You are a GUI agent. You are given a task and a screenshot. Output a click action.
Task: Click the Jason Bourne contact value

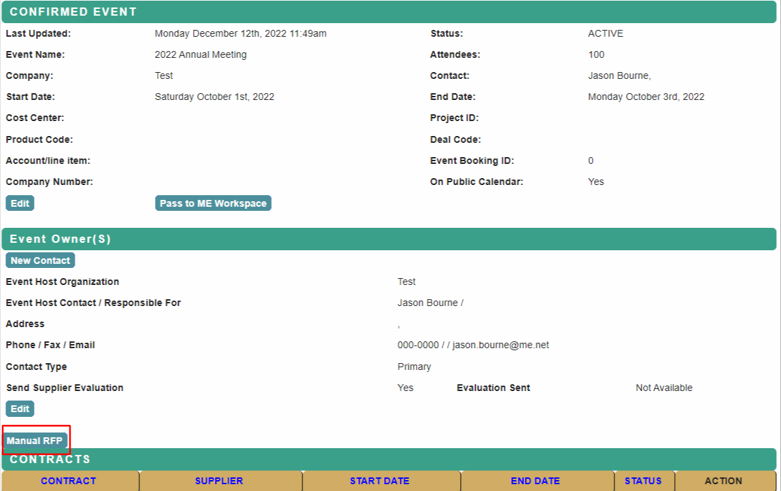pos(619,75)
